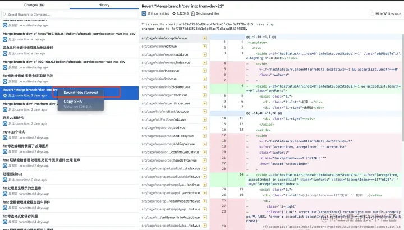Click modified status icon for settlementInfoAccept.vue

click(205, 218)
